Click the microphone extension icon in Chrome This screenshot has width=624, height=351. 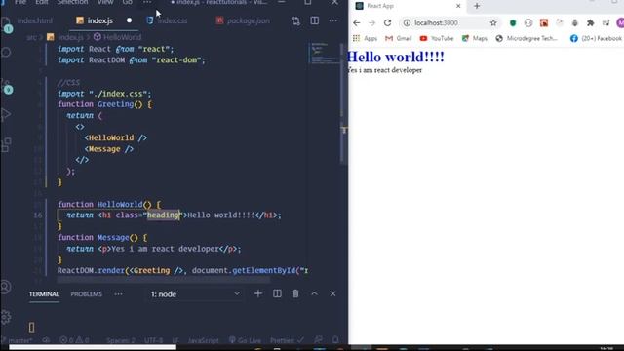[574, 23]
